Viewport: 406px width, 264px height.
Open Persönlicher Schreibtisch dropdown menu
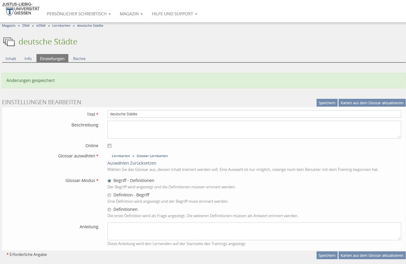79,14
